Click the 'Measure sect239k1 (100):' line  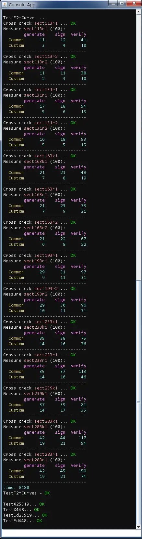click(x=34, y=394)
